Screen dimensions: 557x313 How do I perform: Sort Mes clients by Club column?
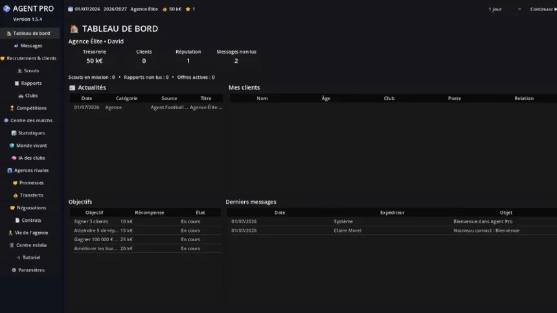coord(389,98)
